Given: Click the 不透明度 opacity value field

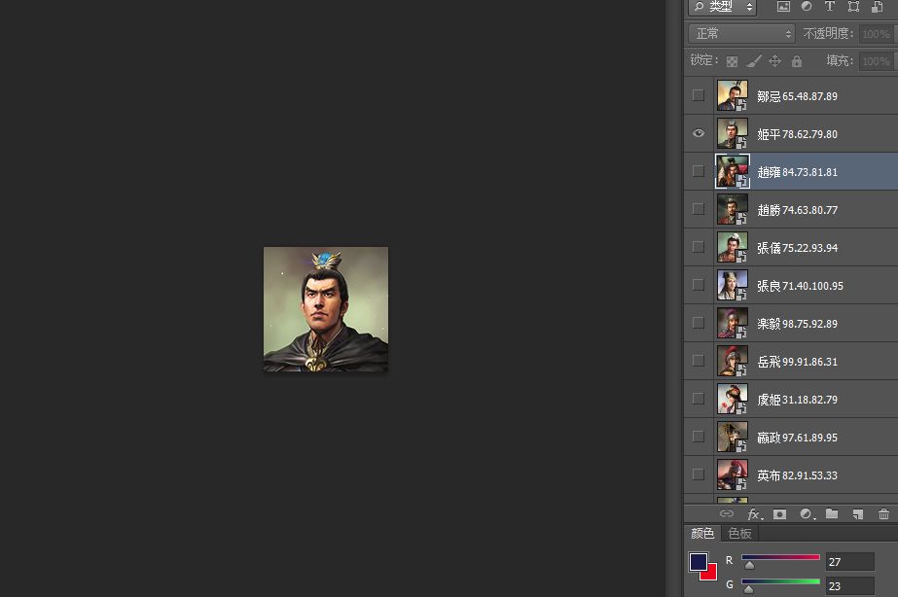Looking at the screenshot, I should [x=877, y=34].
